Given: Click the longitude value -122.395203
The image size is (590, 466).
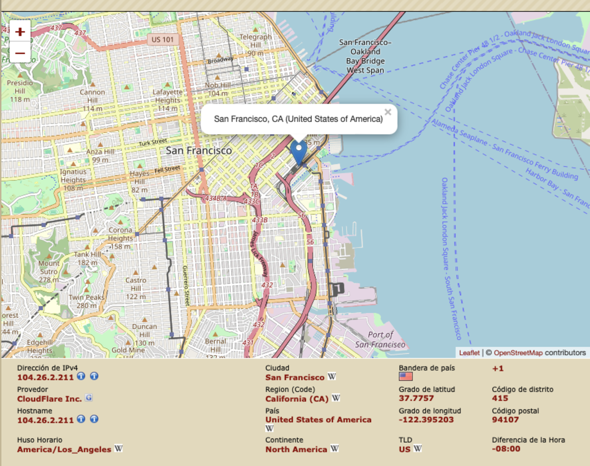Looking at the screenshot, I should (x=427, y=420).
